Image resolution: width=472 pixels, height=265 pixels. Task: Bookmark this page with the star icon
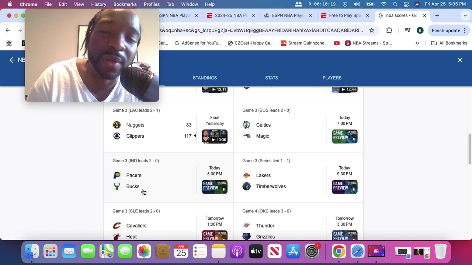pos(372,31)
